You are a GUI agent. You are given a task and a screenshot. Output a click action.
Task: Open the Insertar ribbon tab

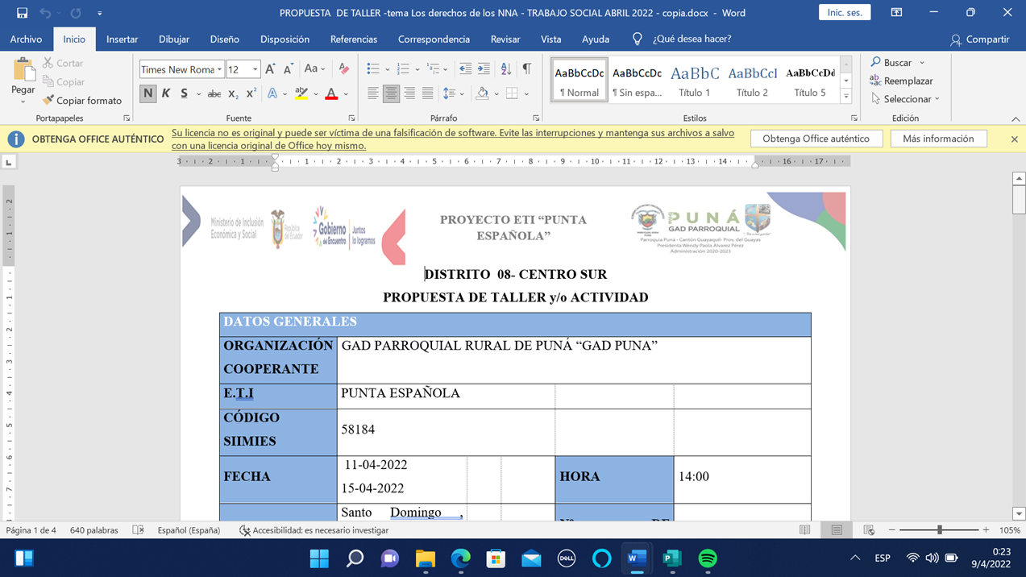tap(122, 39)
